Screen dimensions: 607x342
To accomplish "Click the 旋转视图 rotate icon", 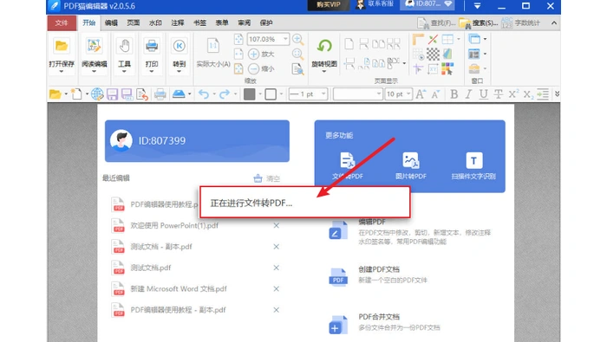I will pyautogui.click(x=324, y=47).
